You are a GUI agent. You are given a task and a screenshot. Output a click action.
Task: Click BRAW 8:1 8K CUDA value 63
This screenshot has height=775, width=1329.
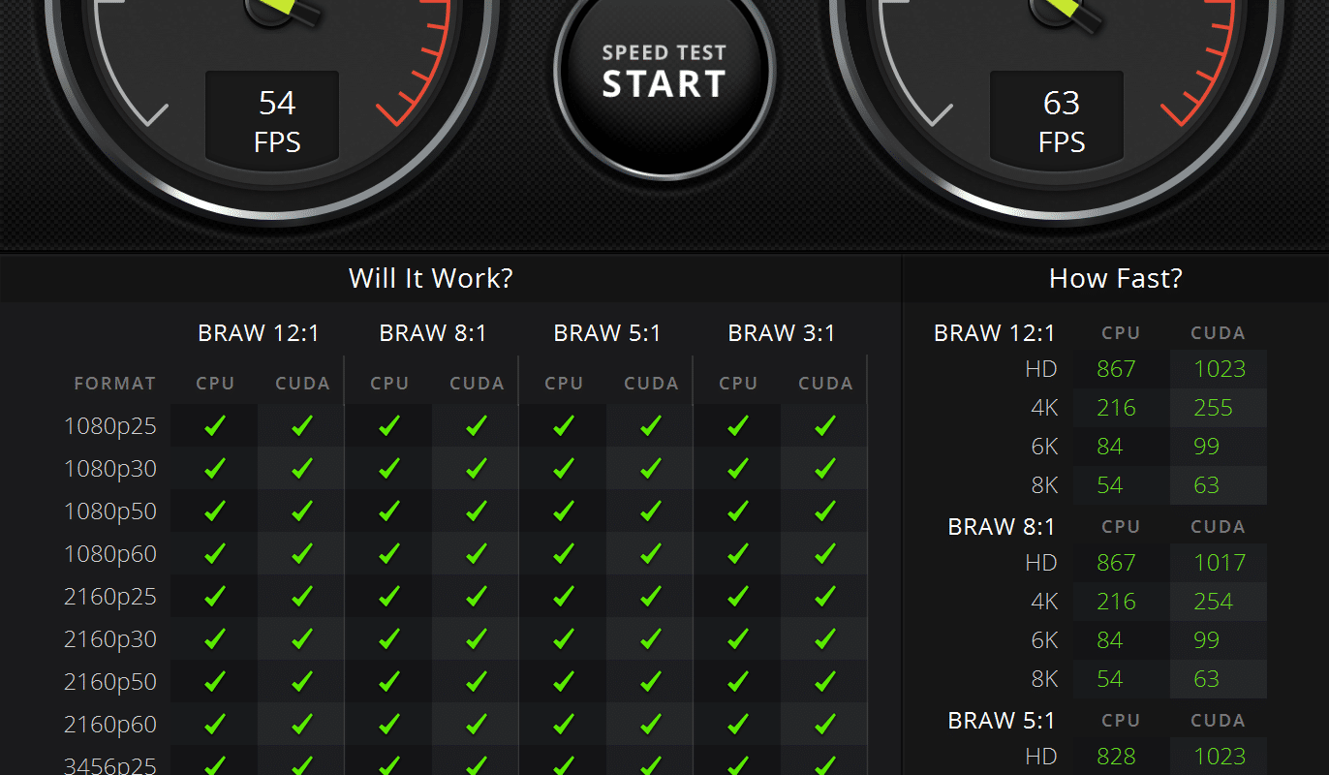tap(1207, 679)
